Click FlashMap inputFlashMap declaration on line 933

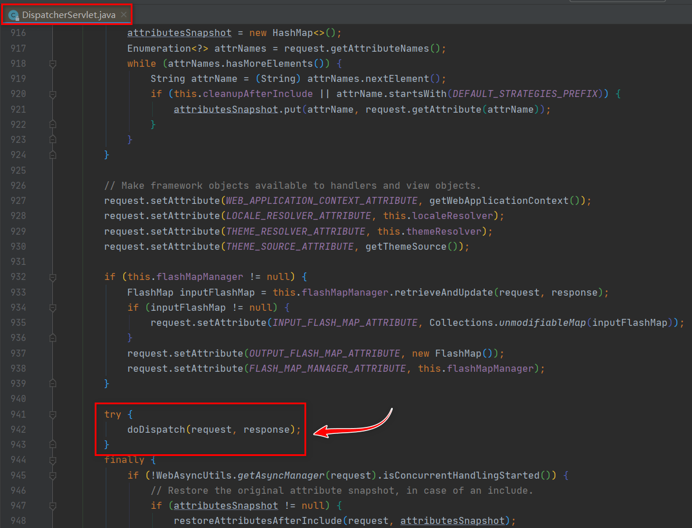[191, 292]
